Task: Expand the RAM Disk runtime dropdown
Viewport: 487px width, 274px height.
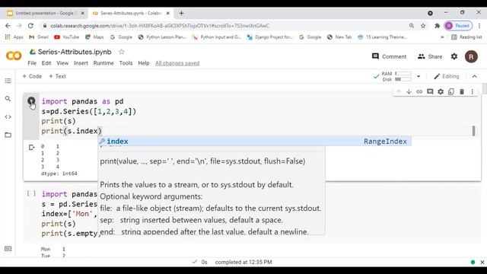Action: [419, 76]
